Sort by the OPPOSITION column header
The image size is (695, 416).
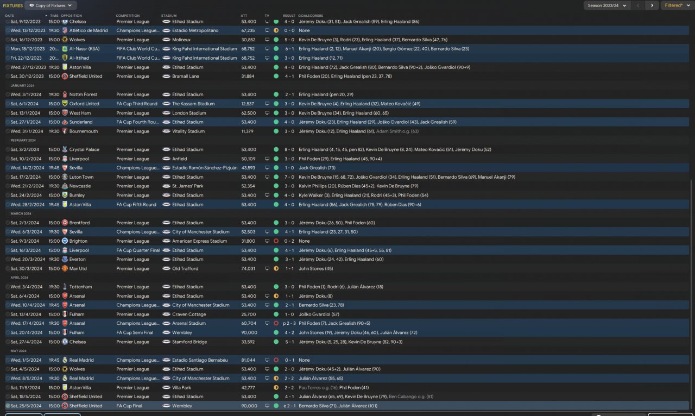click(72, 16)
